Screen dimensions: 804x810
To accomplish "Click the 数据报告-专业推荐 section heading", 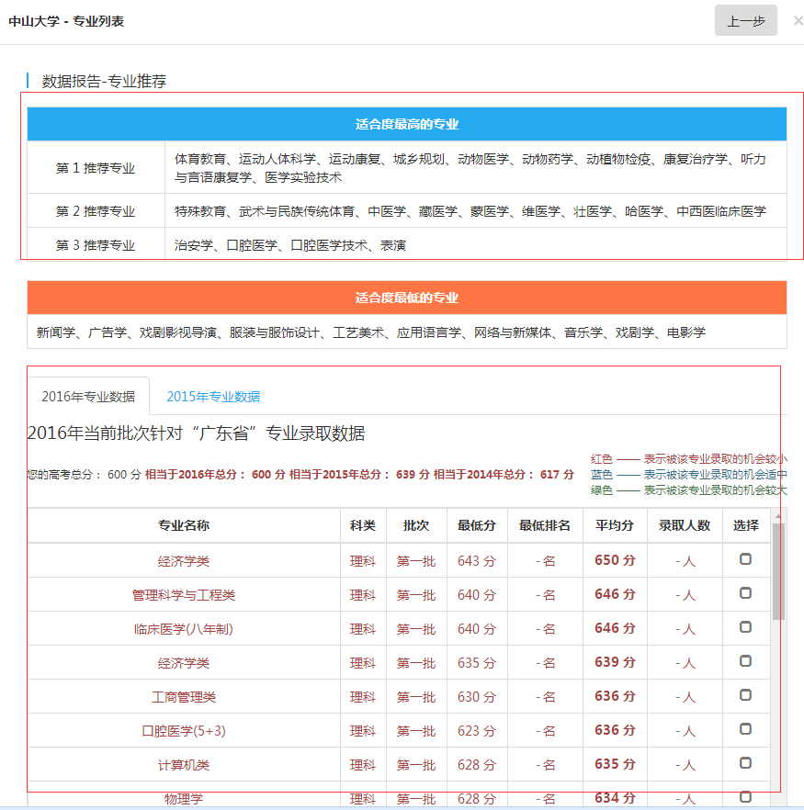I will [104, 81].
